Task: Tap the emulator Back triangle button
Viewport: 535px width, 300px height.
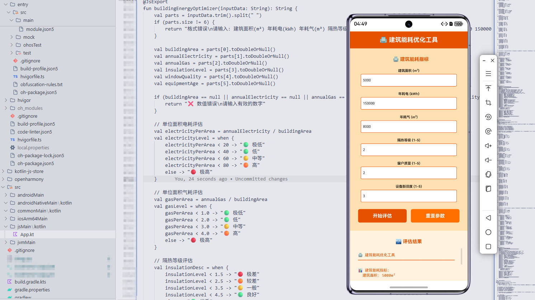Action: coord(488,218)
